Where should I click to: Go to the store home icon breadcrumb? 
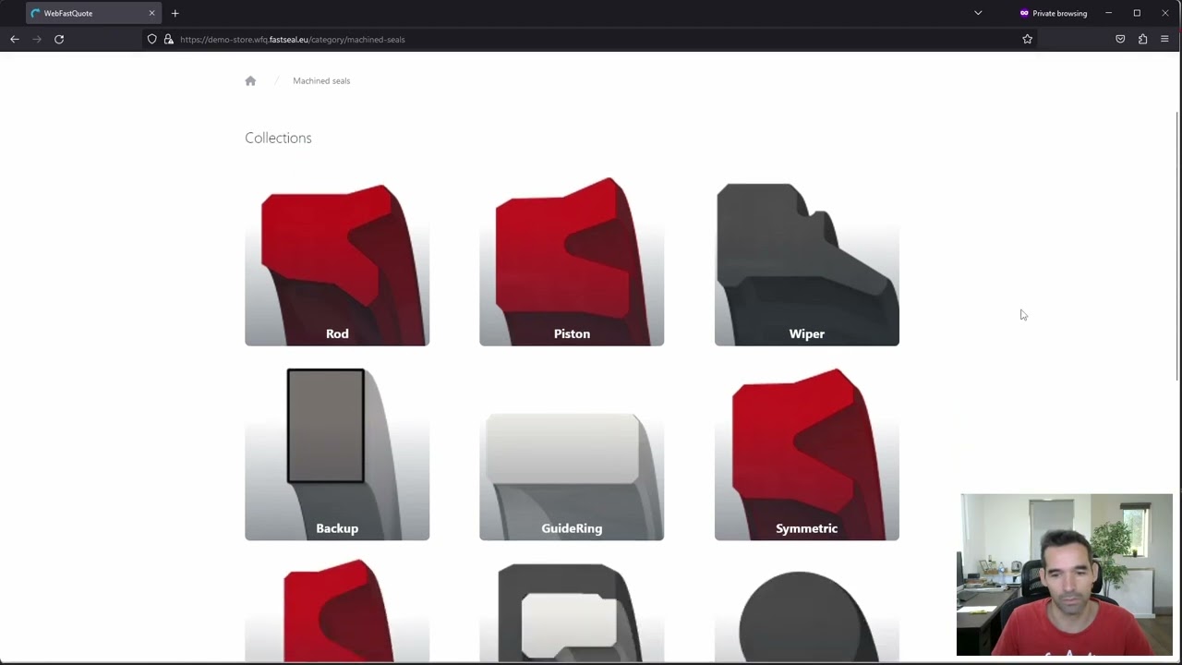pos(250,80)
